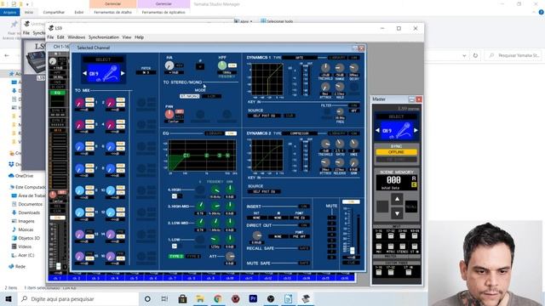The image size is (545, 306).
Task: Turn the Dynamics 1 decay knob
Action: 354,68
